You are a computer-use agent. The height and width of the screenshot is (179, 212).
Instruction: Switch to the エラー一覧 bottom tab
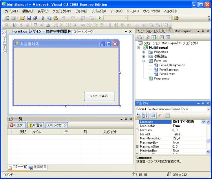click(18, 167)
